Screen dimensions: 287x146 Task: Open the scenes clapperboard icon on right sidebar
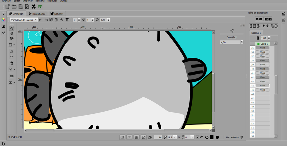coord(284,14)
